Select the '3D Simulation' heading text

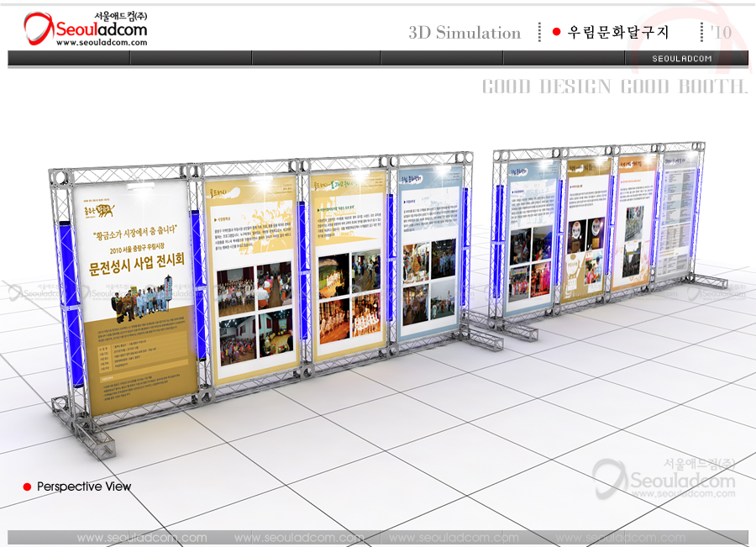(x=465, y=33)
